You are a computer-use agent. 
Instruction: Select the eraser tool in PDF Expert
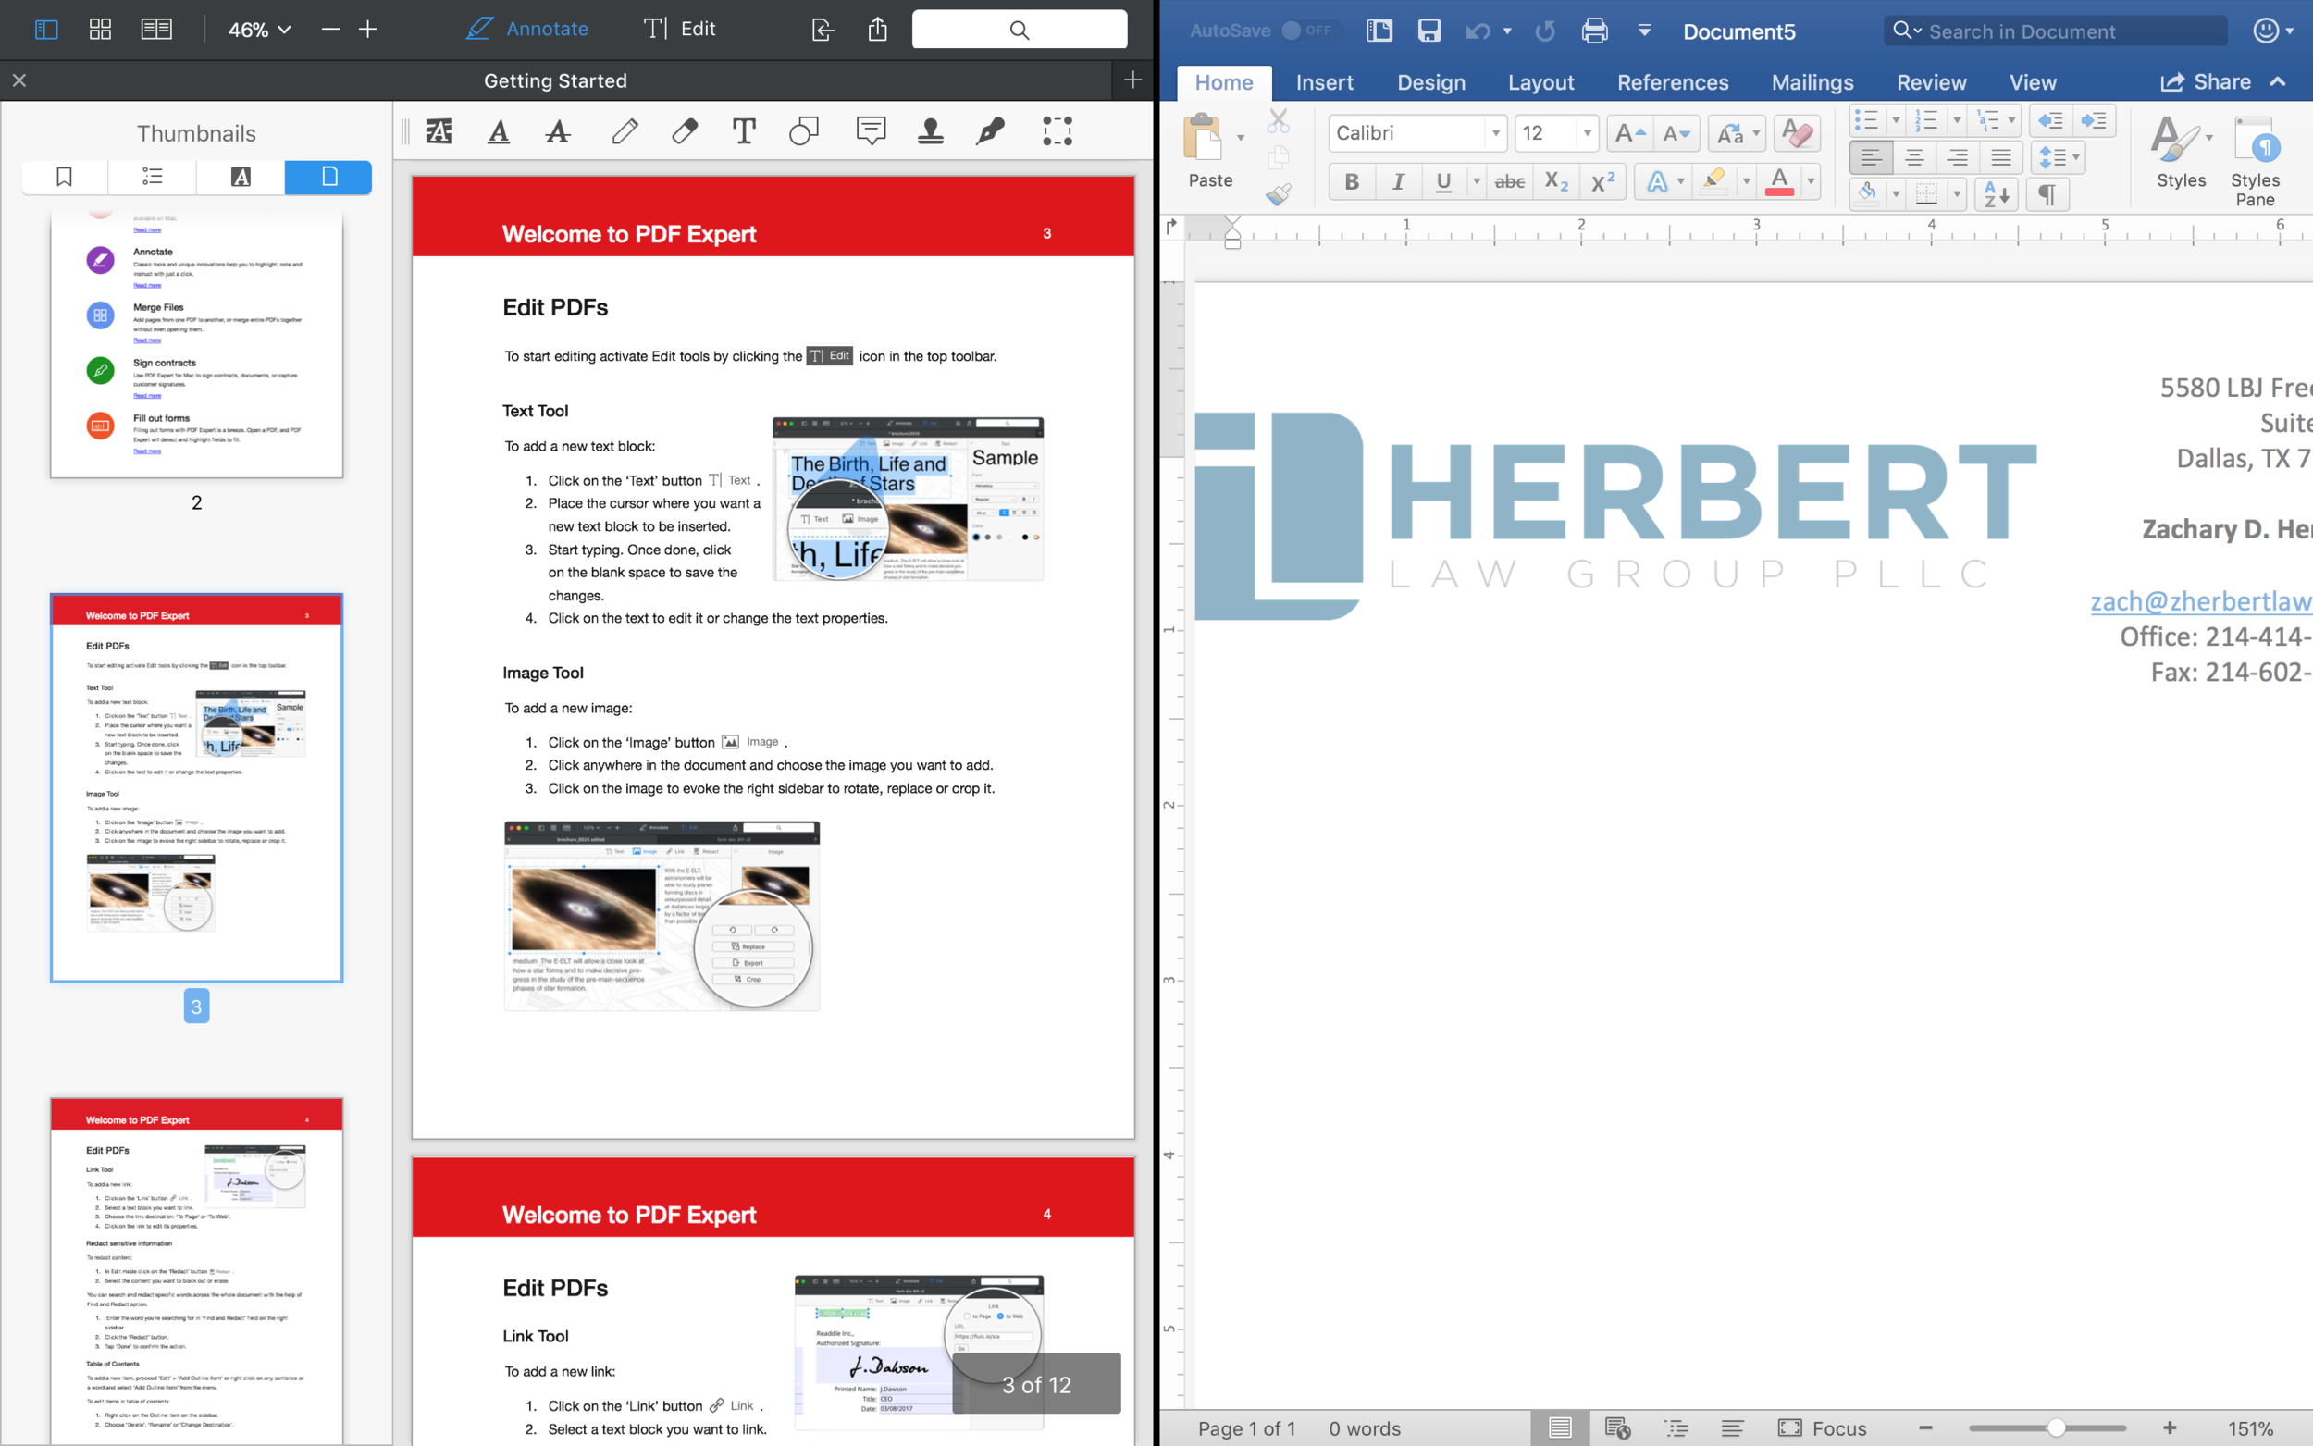(x=685, y=131)
